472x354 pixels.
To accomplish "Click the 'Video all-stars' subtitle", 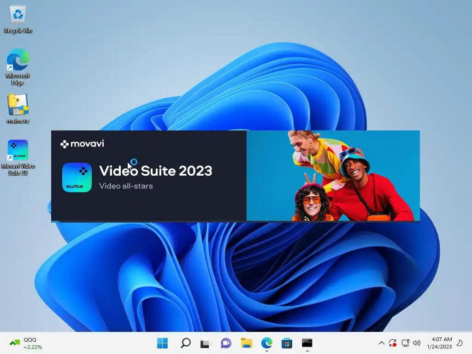I will [126, 186].
